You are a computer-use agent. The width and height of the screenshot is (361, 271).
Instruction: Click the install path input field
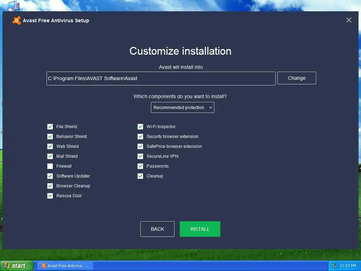click(x=161, y=78)
